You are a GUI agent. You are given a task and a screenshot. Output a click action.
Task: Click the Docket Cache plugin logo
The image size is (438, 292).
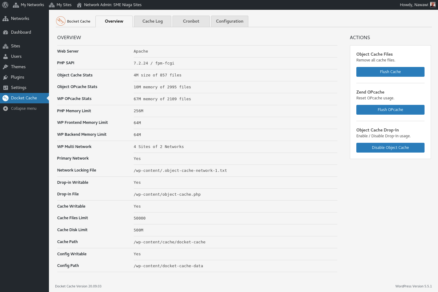pos(60,21)
